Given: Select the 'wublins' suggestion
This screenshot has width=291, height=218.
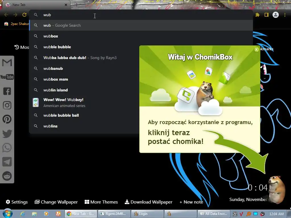Looking at the screenshot, I should (x=84, y=126).
